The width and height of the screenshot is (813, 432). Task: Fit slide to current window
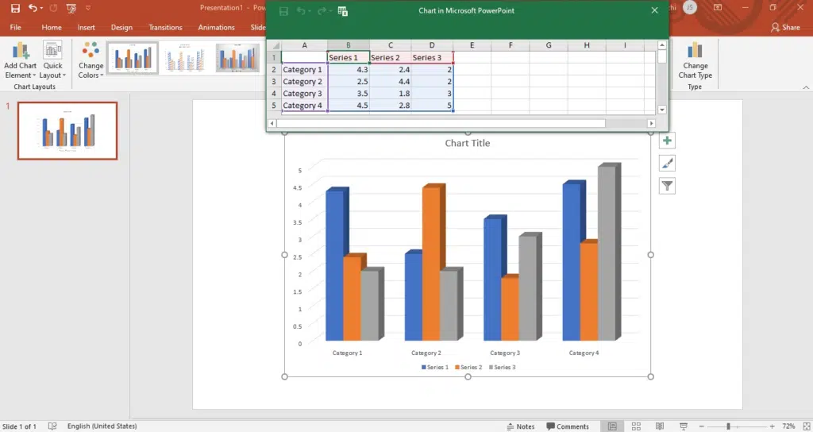(x=804, y=426)
